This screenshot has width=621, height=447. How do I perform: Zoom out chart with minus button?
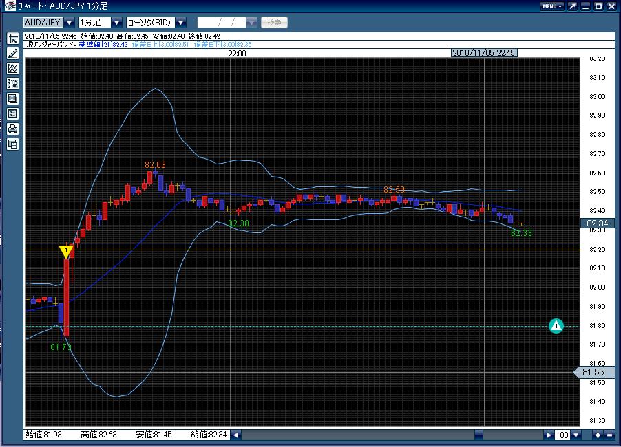coord(610,435)
